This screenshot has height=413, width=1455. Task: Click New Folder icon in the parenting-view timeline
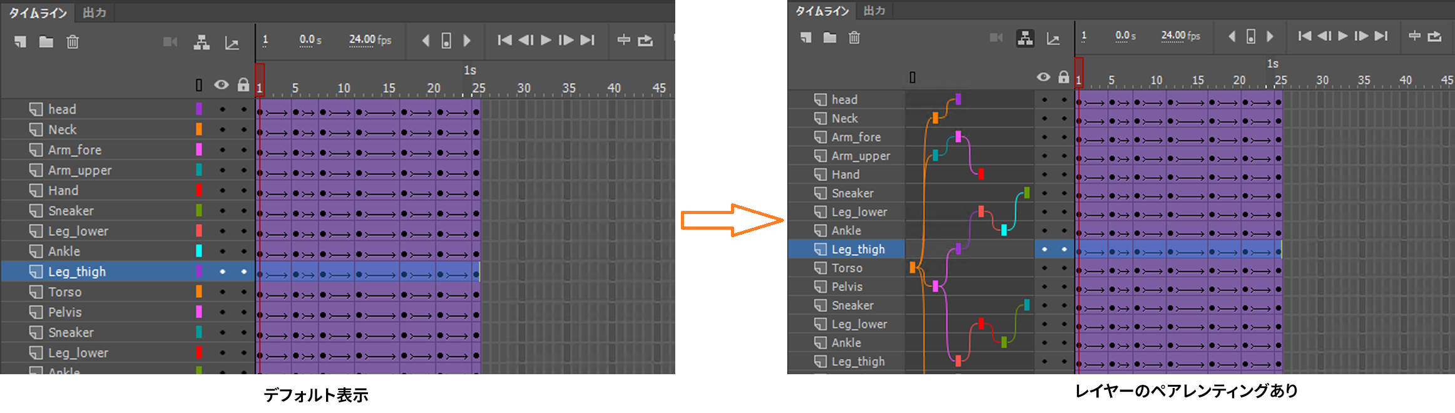click(x=830, y=38)
